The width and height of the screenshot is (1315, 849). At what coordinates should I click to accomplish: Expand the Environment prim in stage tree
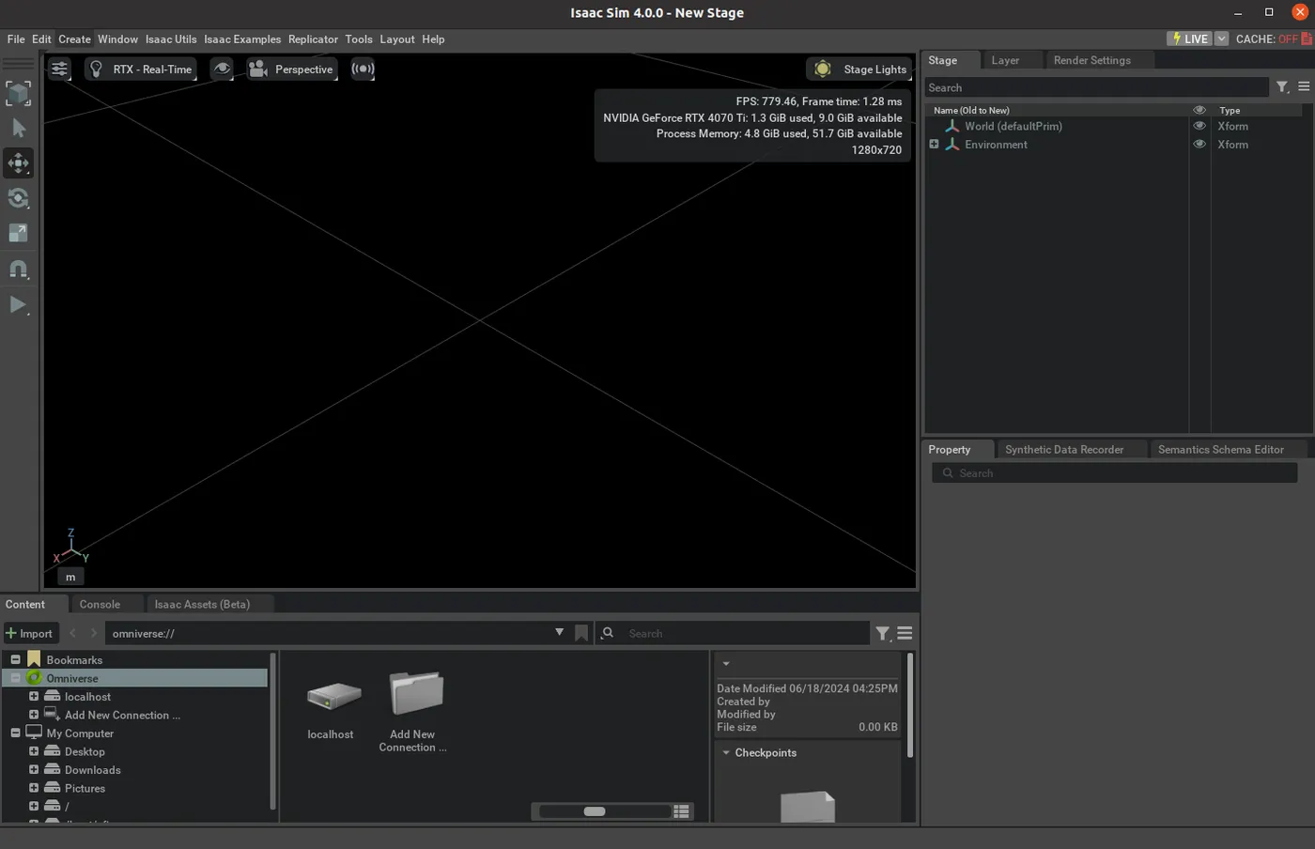coord(934,145)
